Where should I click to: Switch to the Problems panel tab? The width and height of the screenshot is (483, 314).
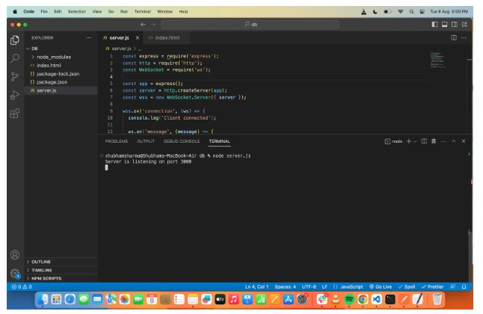[117, 141]
